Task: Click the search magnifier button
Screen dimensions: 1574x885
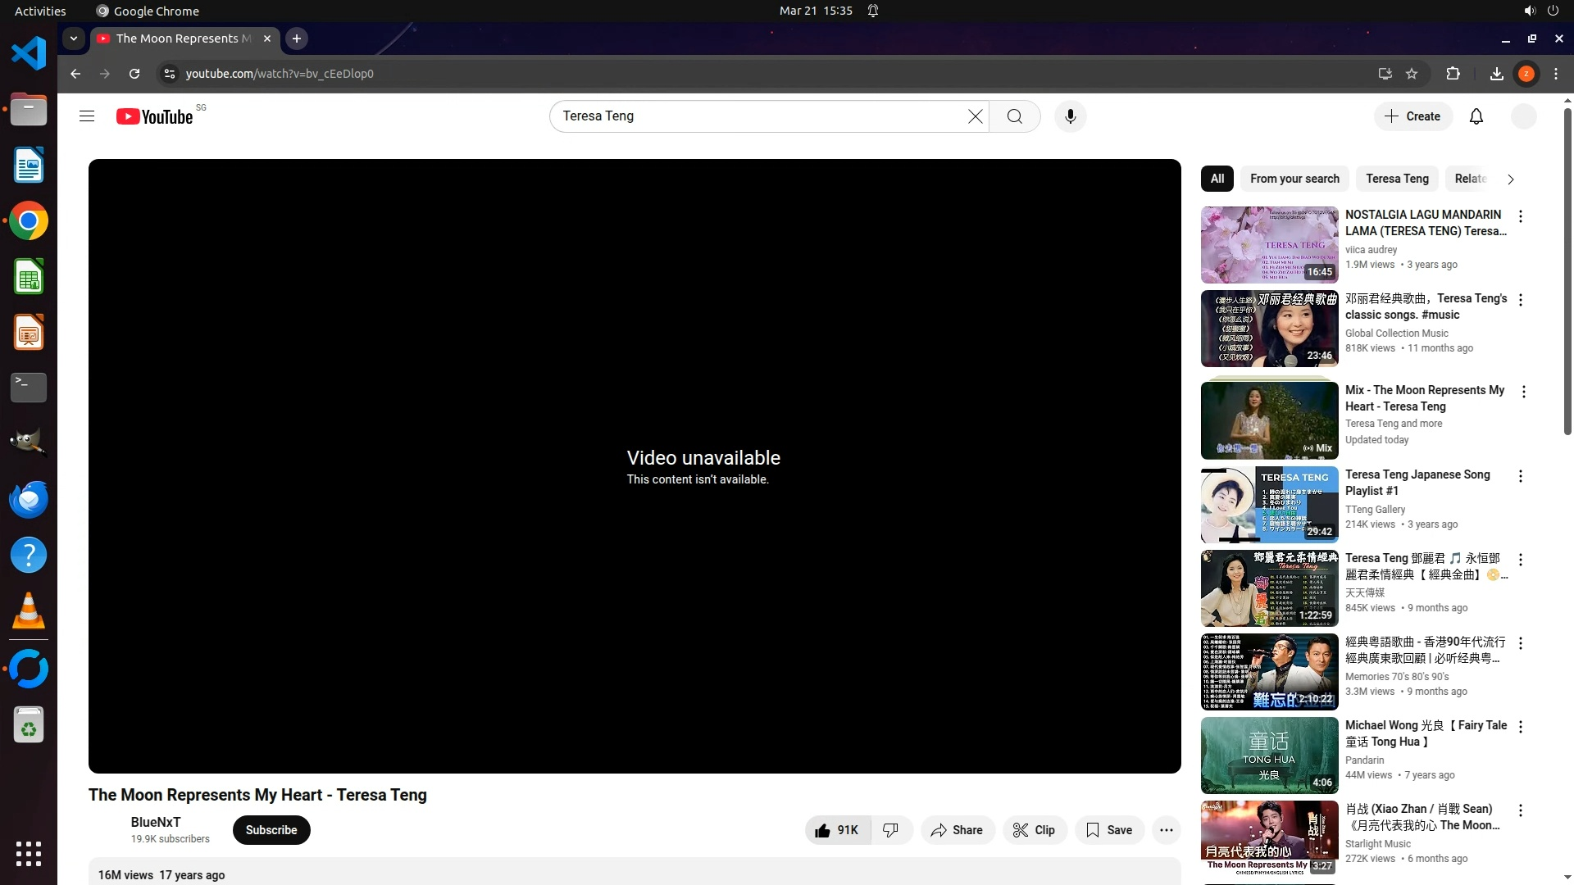Action: (1014, 116)
